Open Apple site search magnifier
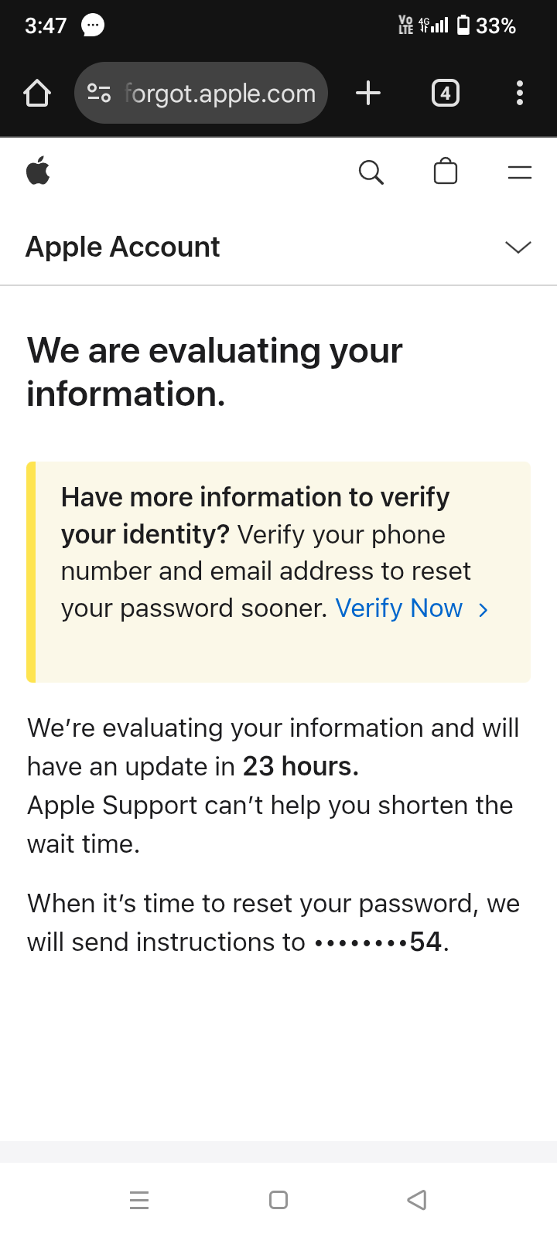Screen dimensions: 557x1237 [x=371, y=172]
